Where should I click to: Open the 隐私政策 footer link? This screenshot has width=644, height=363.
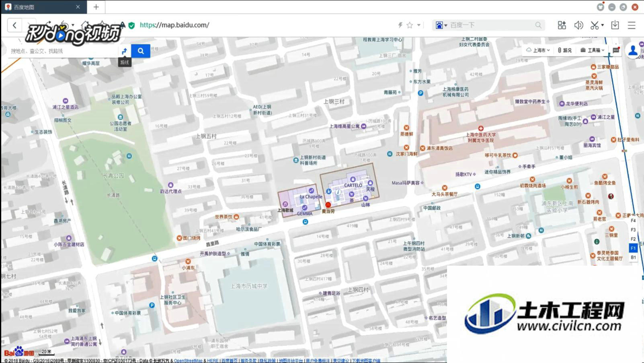point(267,361)
